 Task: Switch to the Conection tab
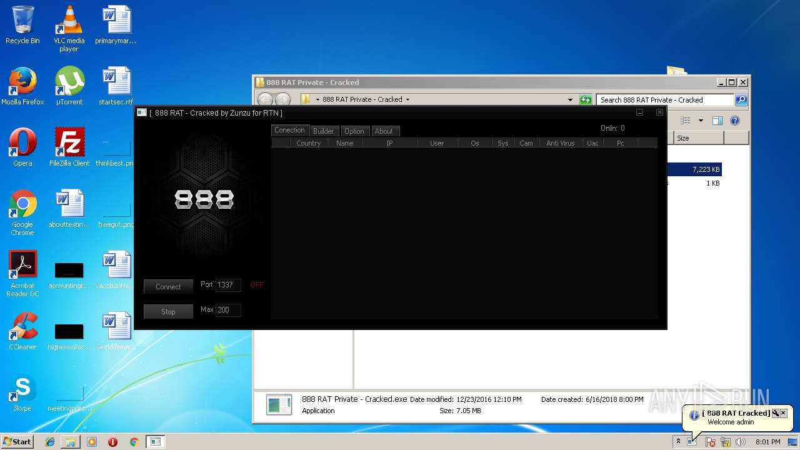(289, 130)
